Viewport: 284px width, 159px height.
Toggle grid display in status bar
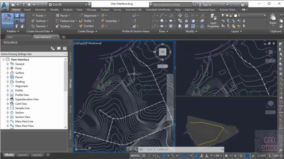144,155
